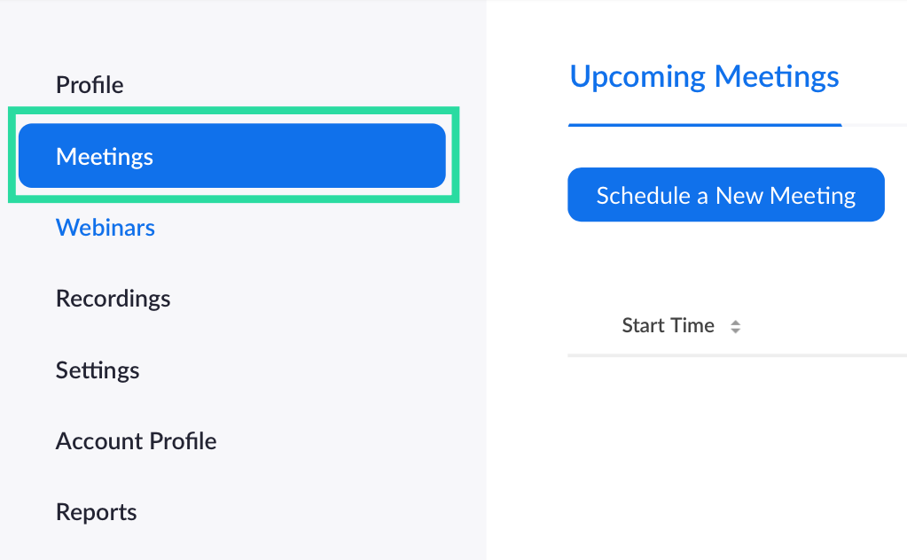
Task: Go to the Webinars section
Action: (106, 228)
